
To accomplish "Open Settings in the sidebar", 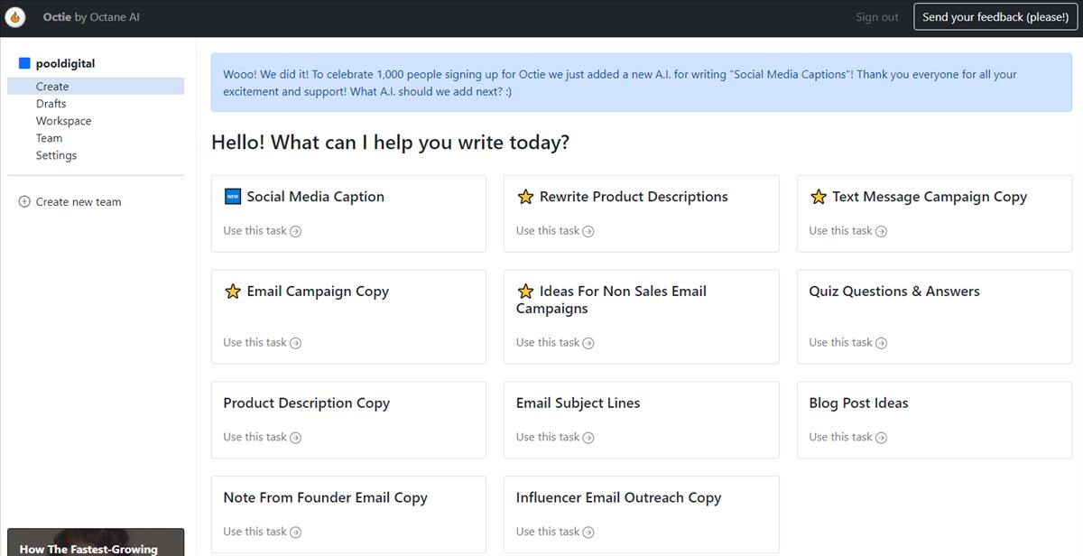I will [56, 155].
